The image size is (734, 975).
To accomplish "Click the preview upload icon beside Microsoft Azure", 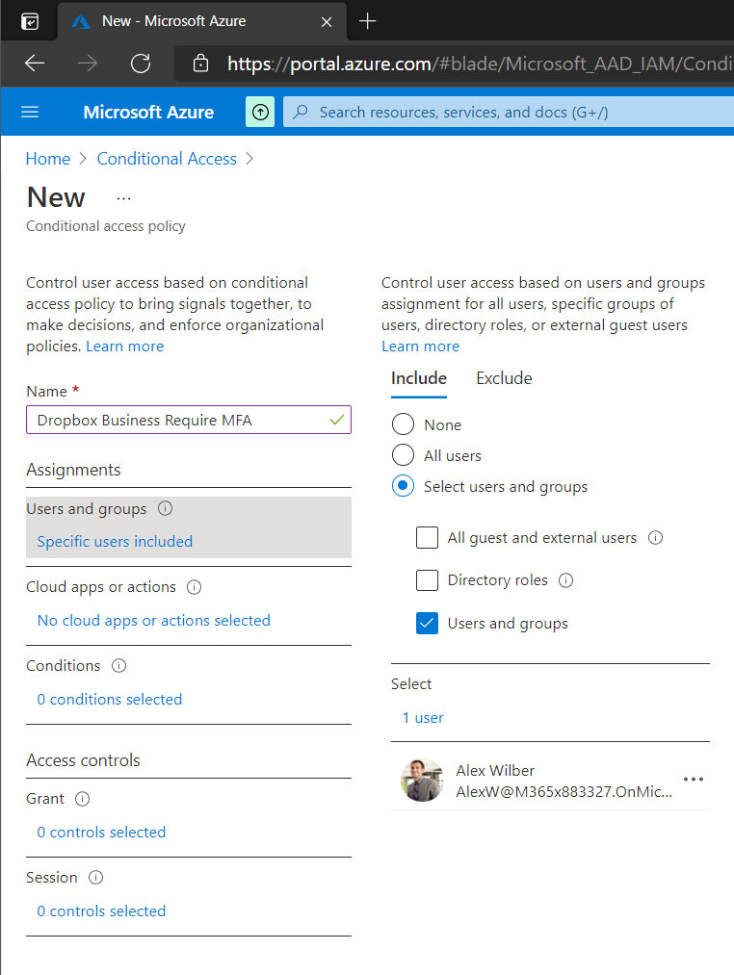I will point(260,112).
